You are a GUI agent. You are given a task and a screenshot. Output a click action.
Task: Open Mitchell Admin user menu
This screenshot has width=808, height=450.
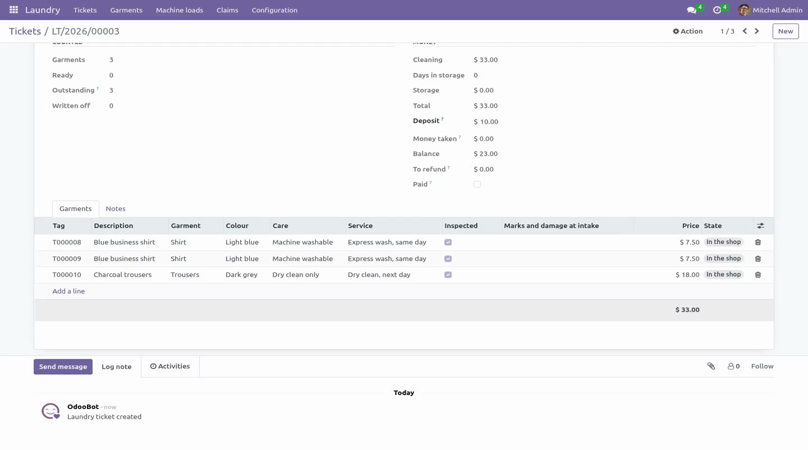click(x=770, y=10)
